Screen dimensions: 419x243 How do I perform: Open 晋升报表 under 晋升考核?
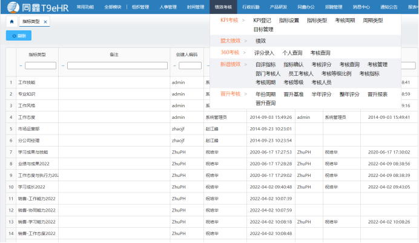pyautogui.click(x=377, y=94)
